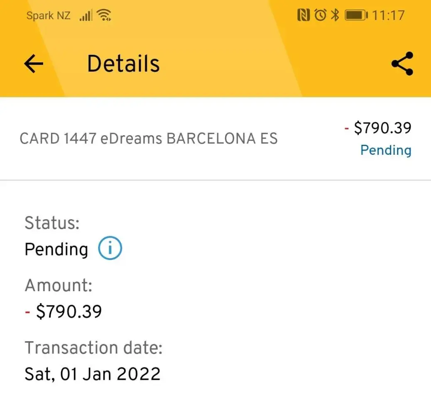The height and width of the screenshot is (416, 431).
Task: Tap the NFC status icon
Action: click(x=304, y=16)
